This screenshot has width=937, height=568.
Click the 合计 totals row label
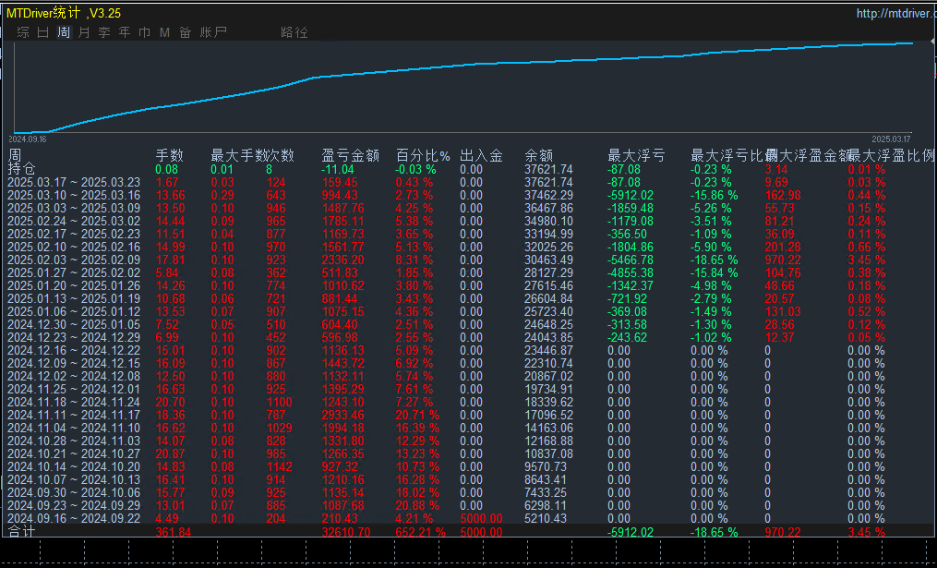point(21,533)
